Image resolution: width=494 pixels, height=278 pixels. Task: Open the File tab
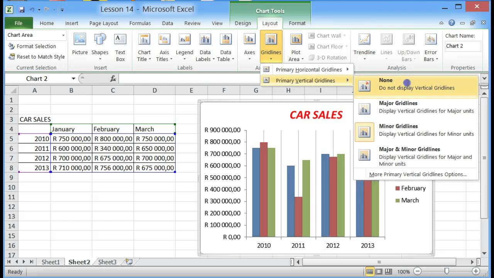19,23
